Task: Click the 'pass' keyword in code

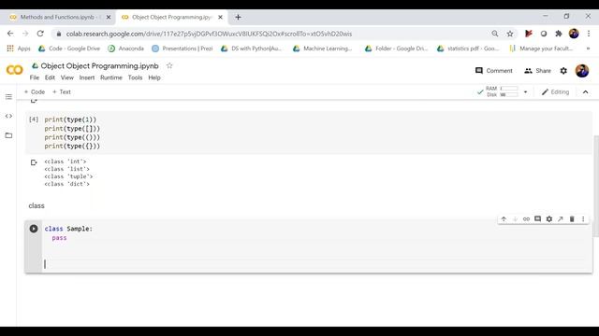Action: click(59, 238)
